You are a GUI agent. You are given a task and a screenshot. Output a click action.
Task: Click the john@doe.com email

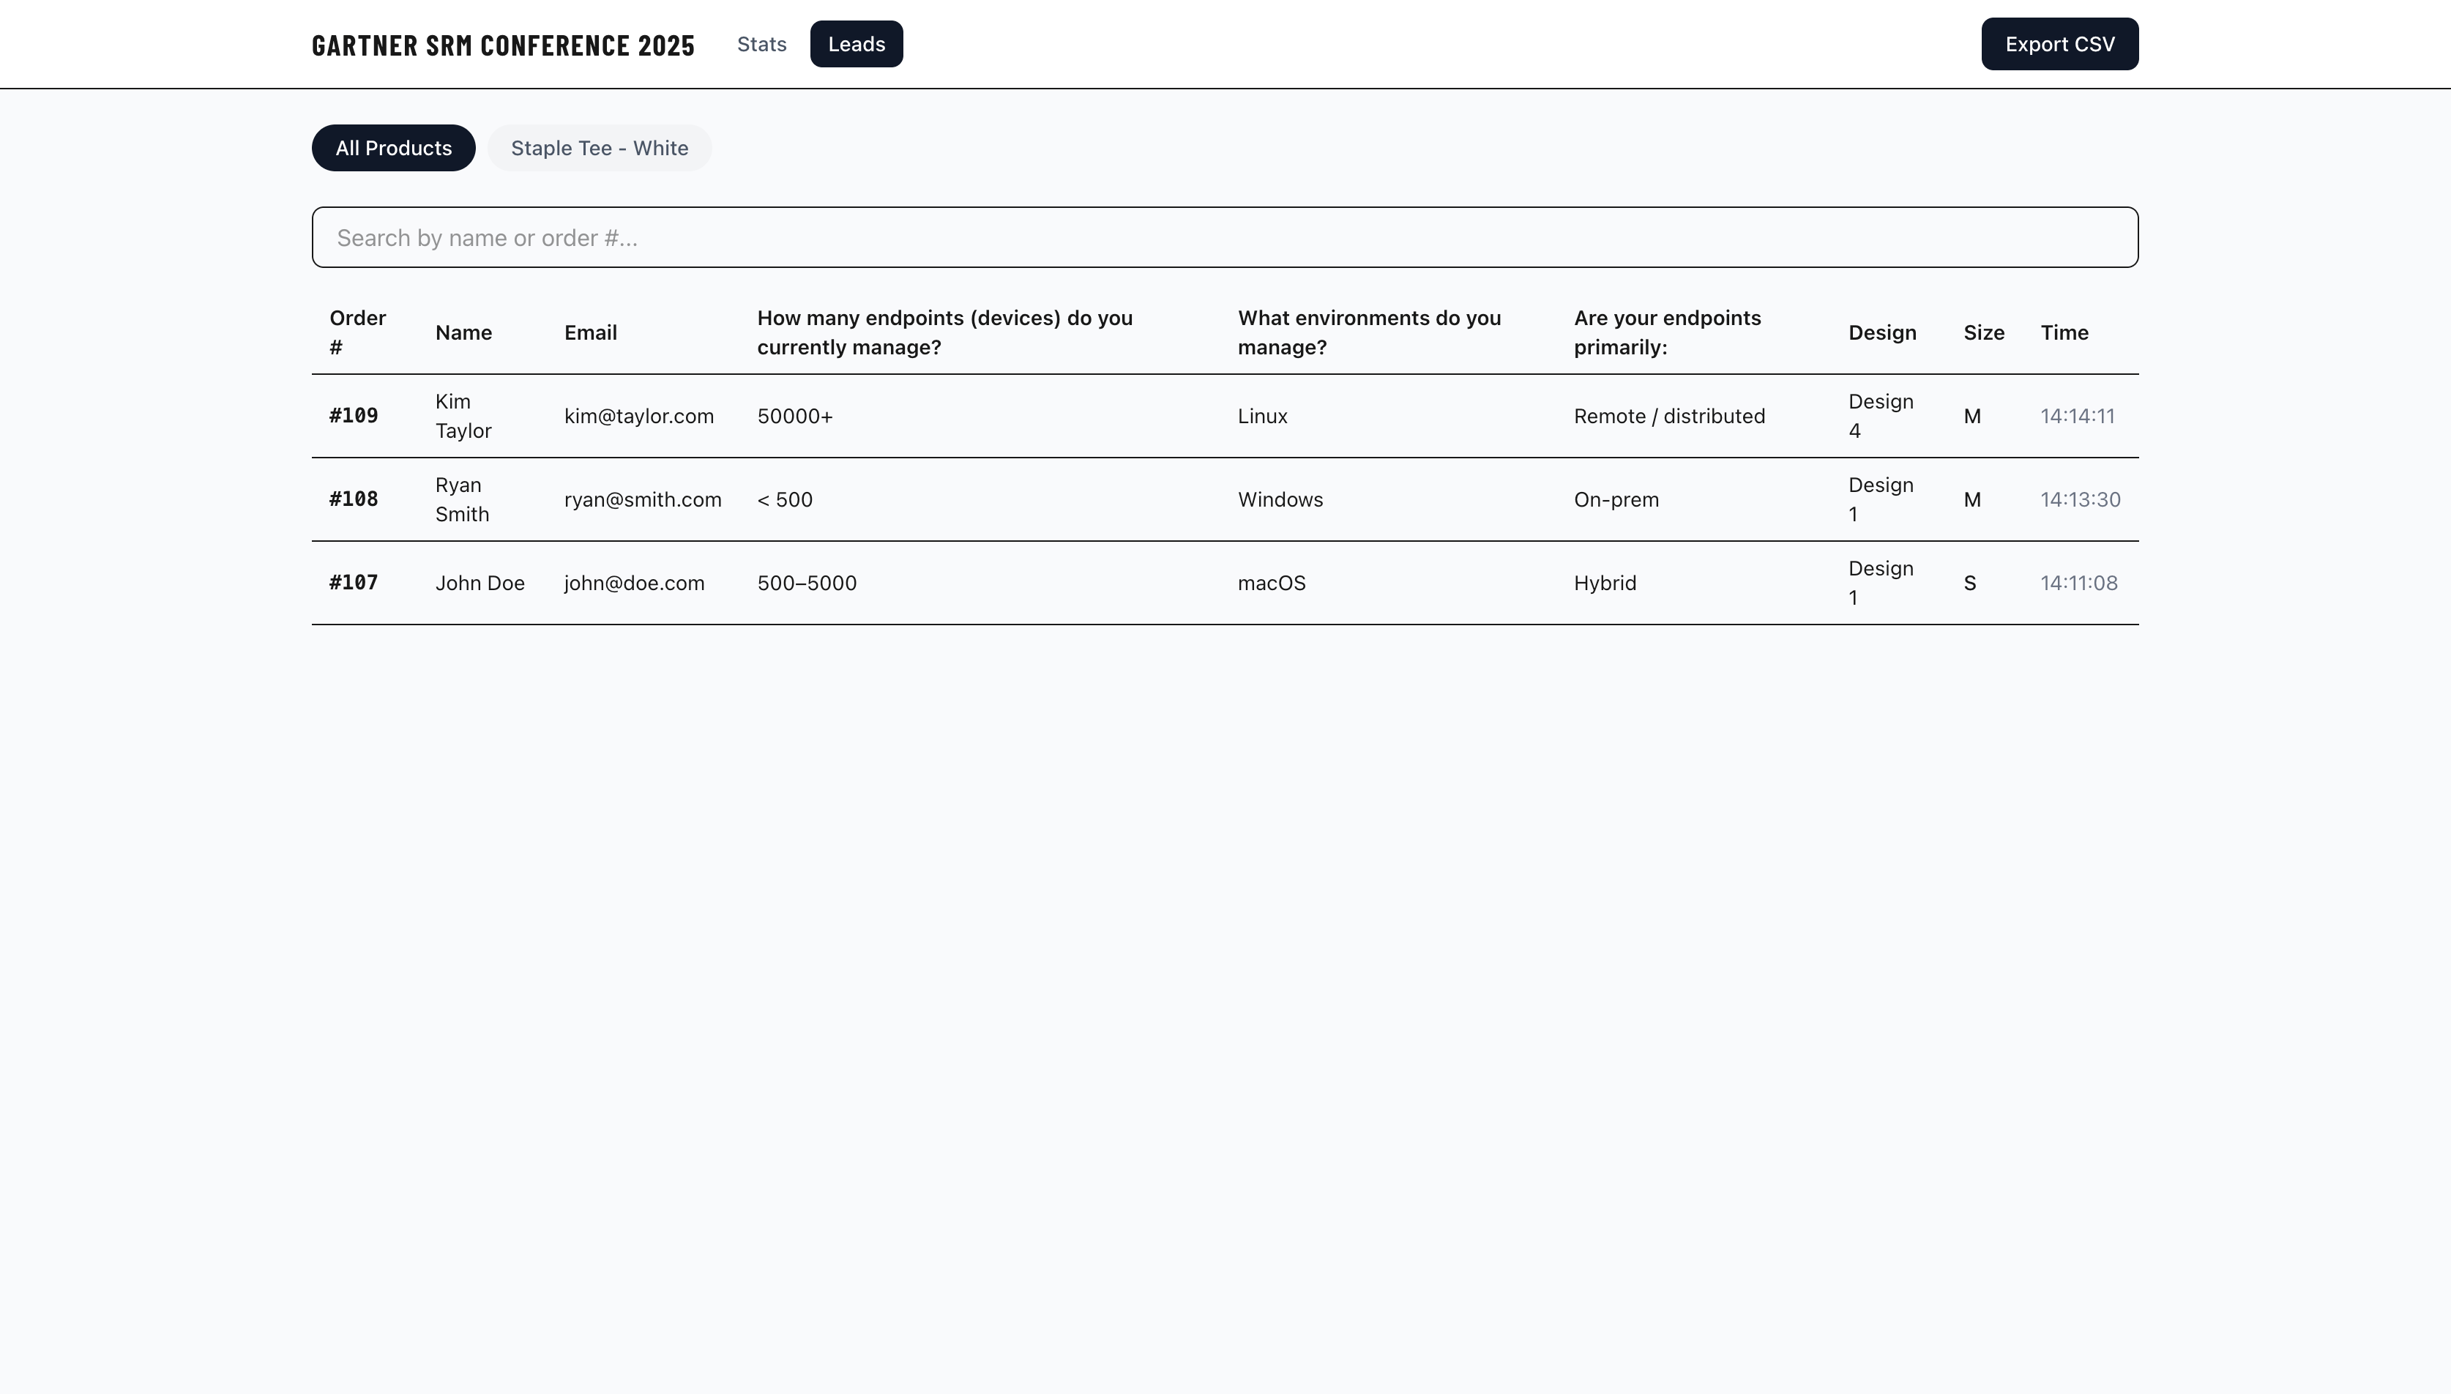click(633, 583)
